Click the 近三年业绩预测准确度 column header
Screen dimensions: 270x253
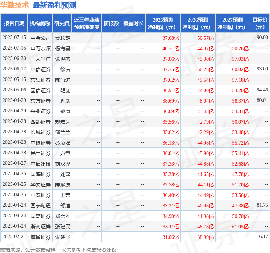pos(87,23)
